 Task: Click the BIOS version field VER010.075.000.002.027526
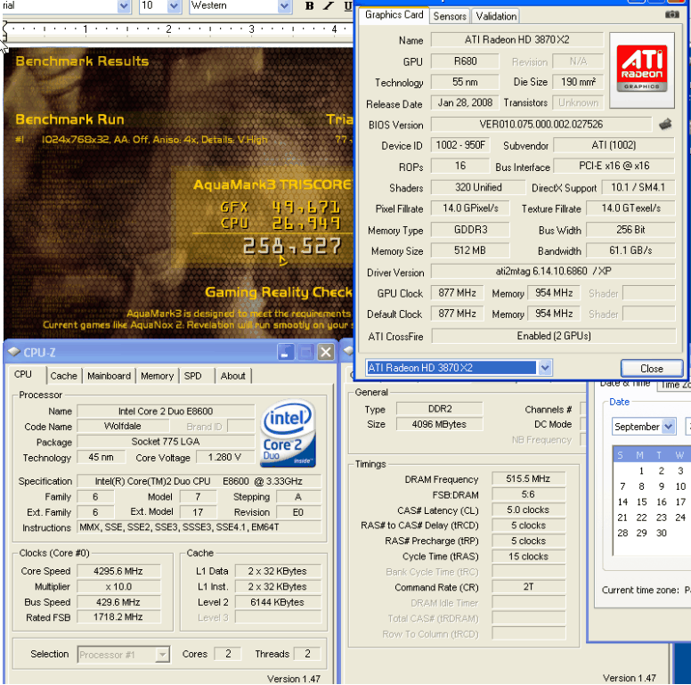tap(541, 125)
